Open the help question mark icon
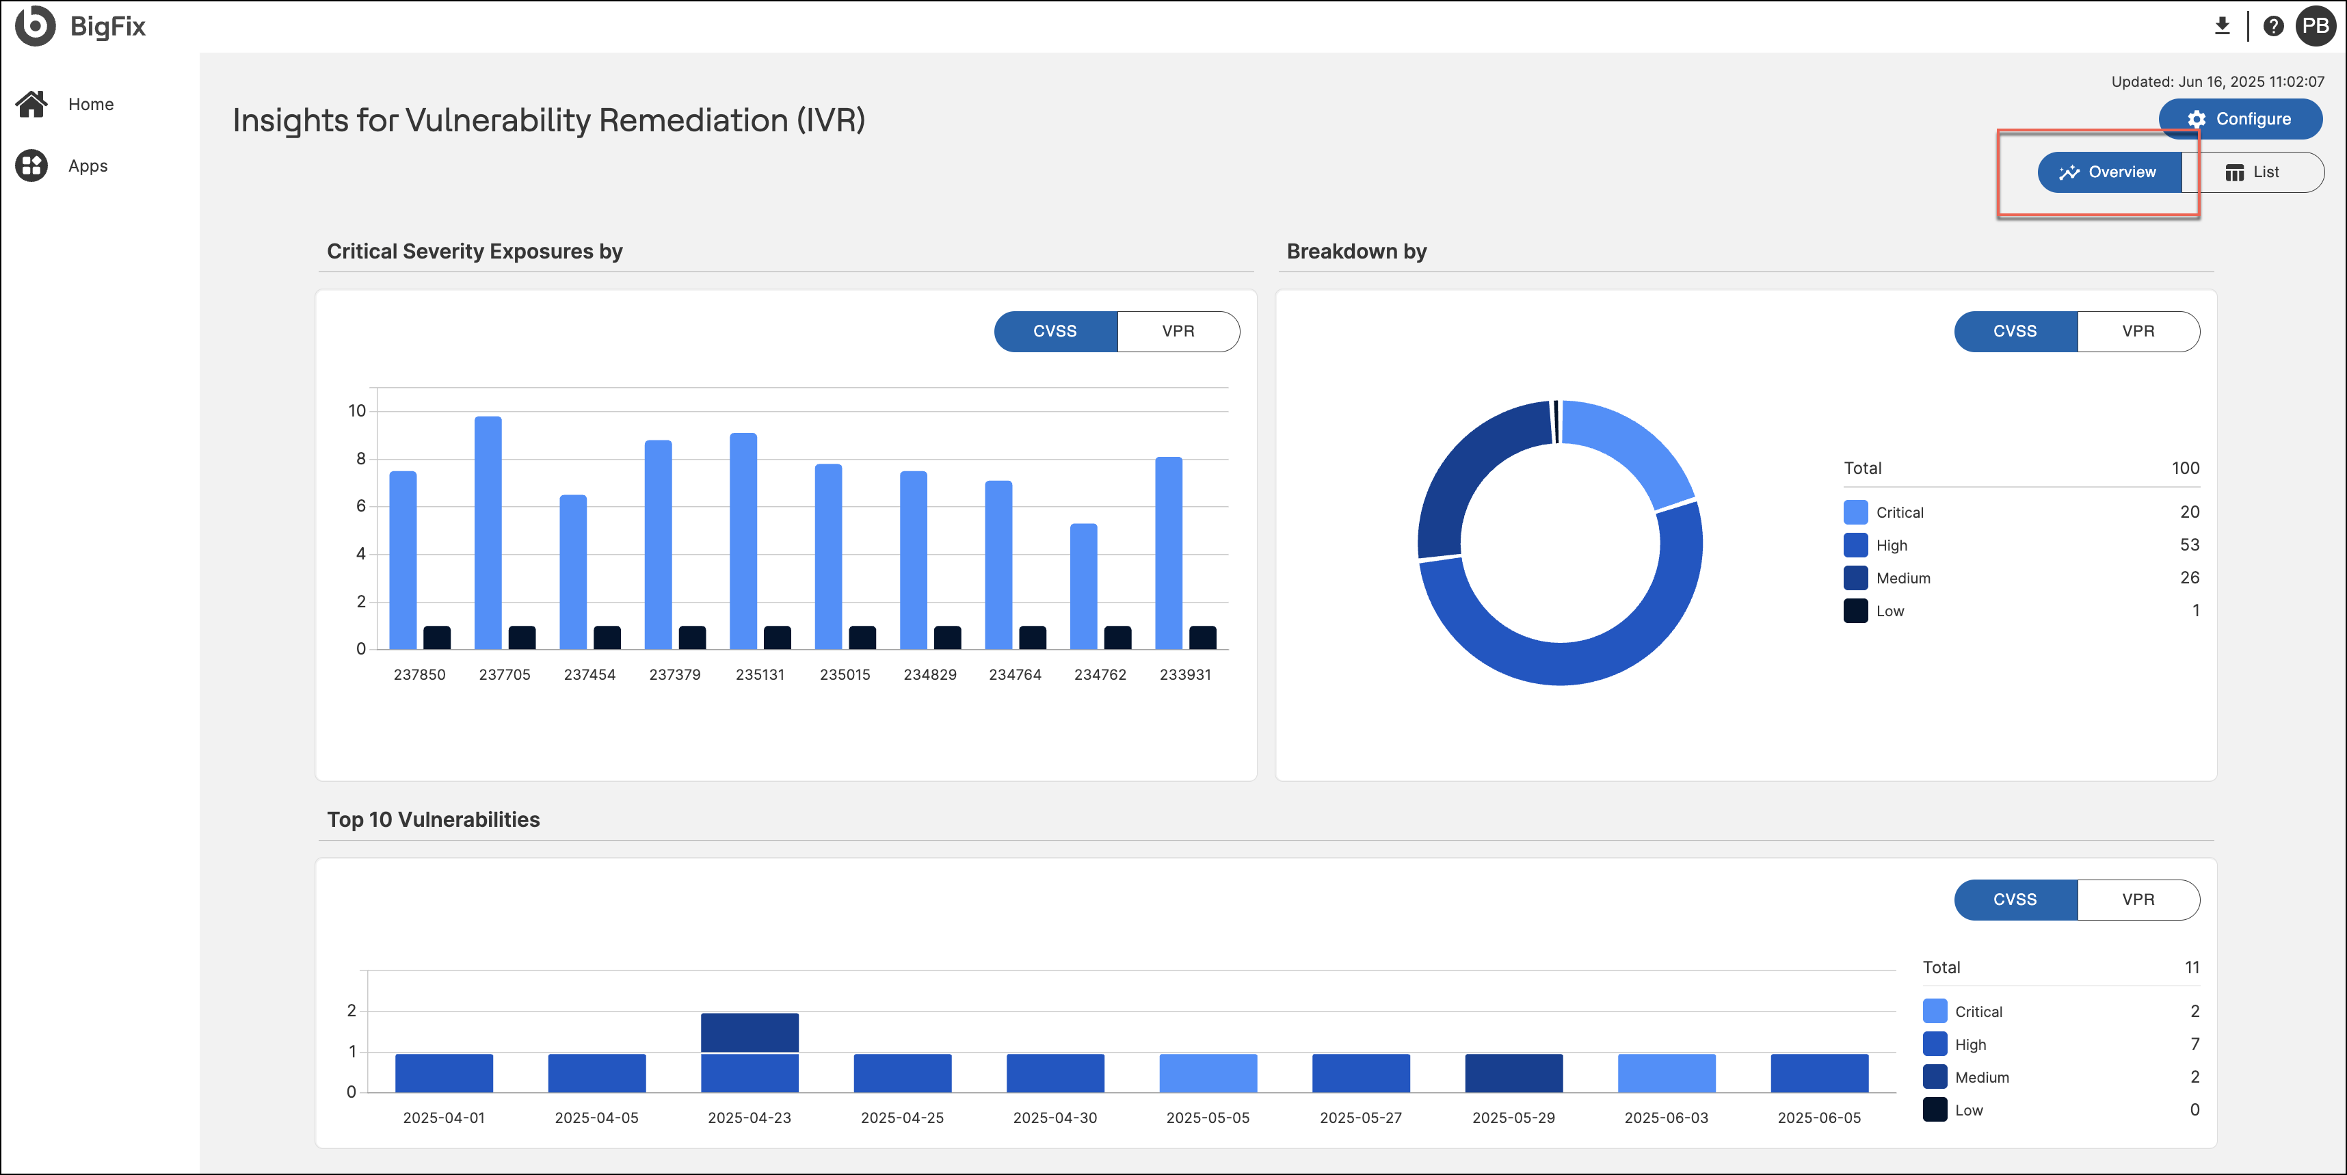 coord(2272,27)
